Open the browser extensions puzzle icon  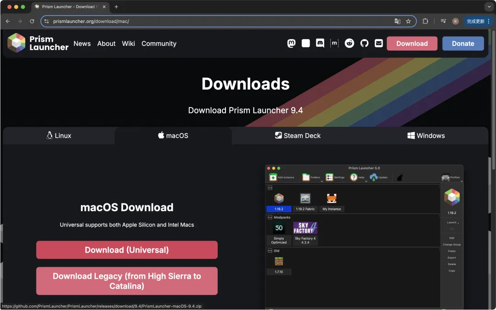click(425, 21)
